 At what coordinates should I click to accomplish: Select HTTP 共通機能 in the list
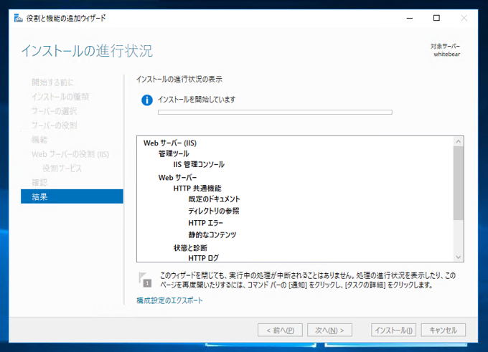tap(197, 189)
